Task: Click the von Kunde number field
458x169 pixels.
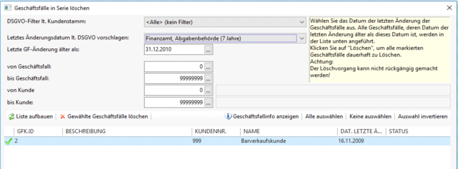Action: (x=175, y=90)
